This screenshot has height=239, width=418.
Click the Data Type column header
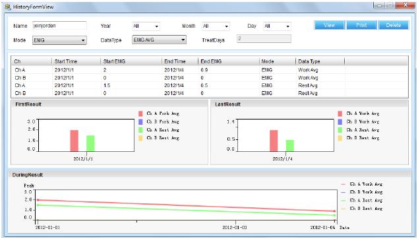click(x=320, y=61)
